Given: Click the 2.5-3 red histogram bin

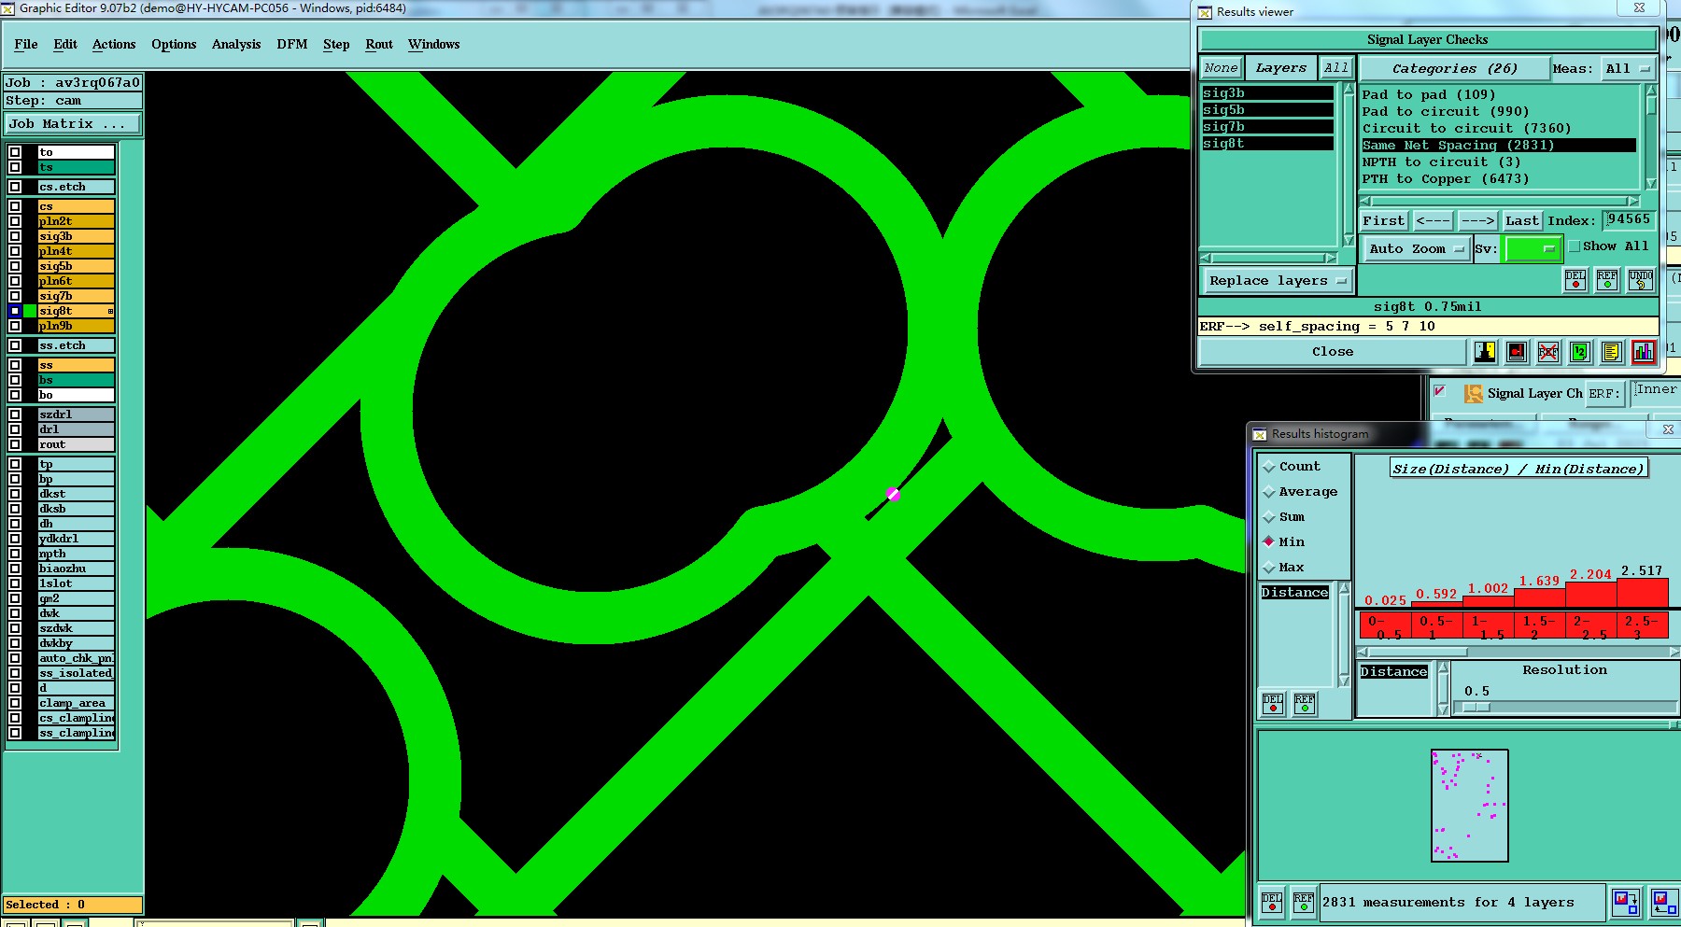Looking at the screenshot, I should pos(1643,626).
